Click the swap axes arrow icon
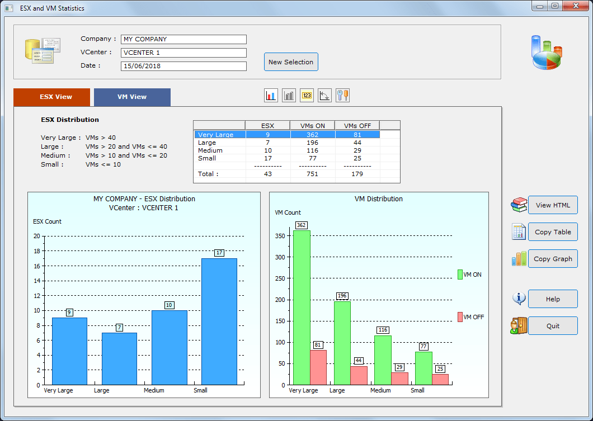The width and height of the screenshot is (593, 421). [x=324, y=95]
